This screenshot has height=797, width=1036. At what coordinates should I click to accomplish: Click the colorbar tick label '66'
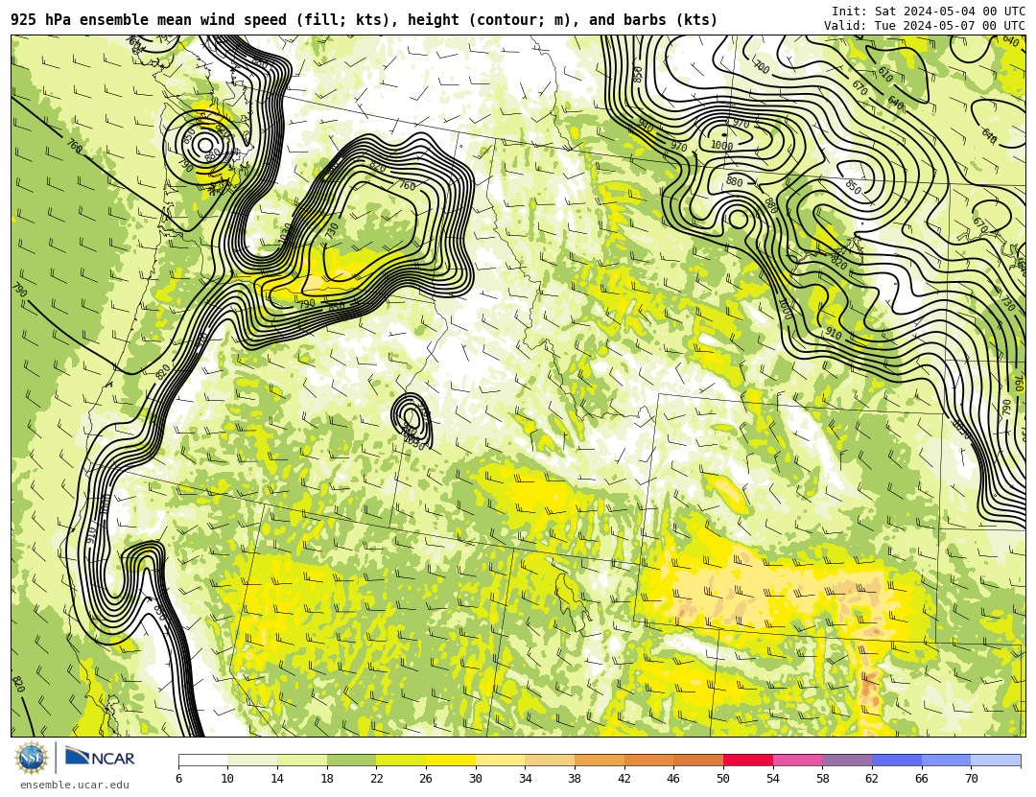[x=921, y=779]
